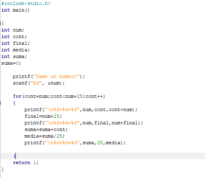
Task: Click the printf with num,cont,cont+num arguments
Action: click(81, 109)
